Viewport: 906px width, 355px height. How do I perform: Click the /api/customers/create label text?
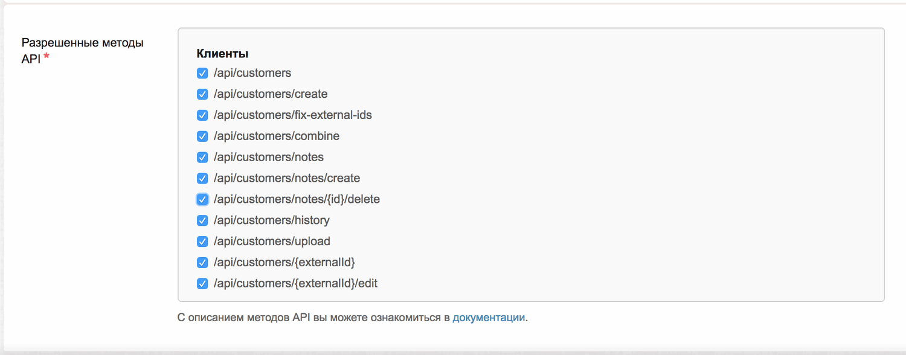pyautogui.click(x=271, y=94)
